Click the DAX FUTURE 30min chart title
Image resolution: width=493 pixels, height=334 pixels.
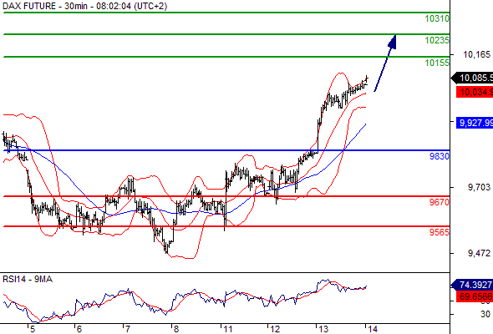85,6
